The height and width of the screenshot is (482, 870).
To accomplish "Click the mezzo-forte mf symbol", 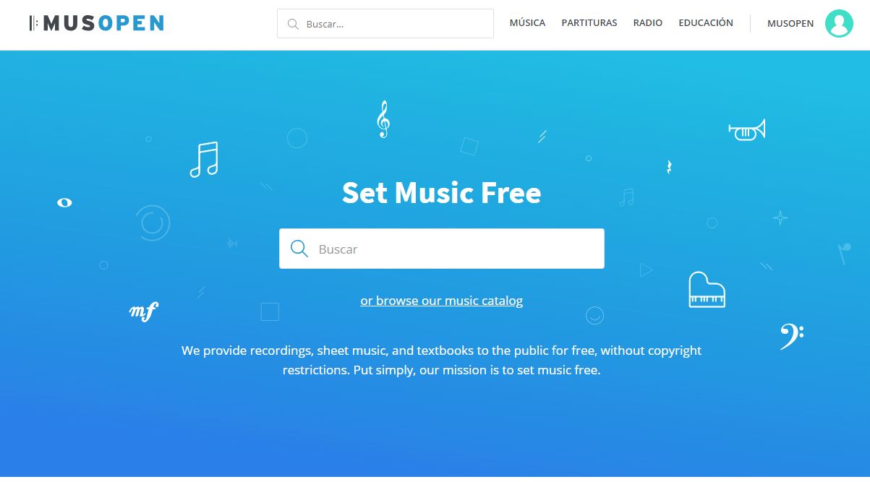I will pyautogui.click(x=143, y=311).
